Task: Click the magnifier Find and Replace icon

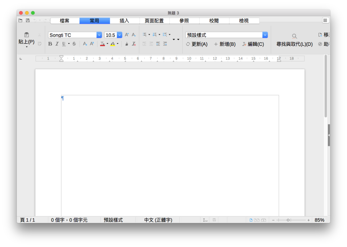Action: click(294, 36)
